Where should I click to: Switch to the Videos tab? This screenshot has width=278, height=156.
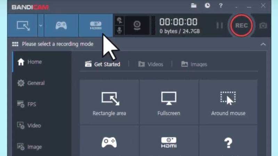coord(151,64)
